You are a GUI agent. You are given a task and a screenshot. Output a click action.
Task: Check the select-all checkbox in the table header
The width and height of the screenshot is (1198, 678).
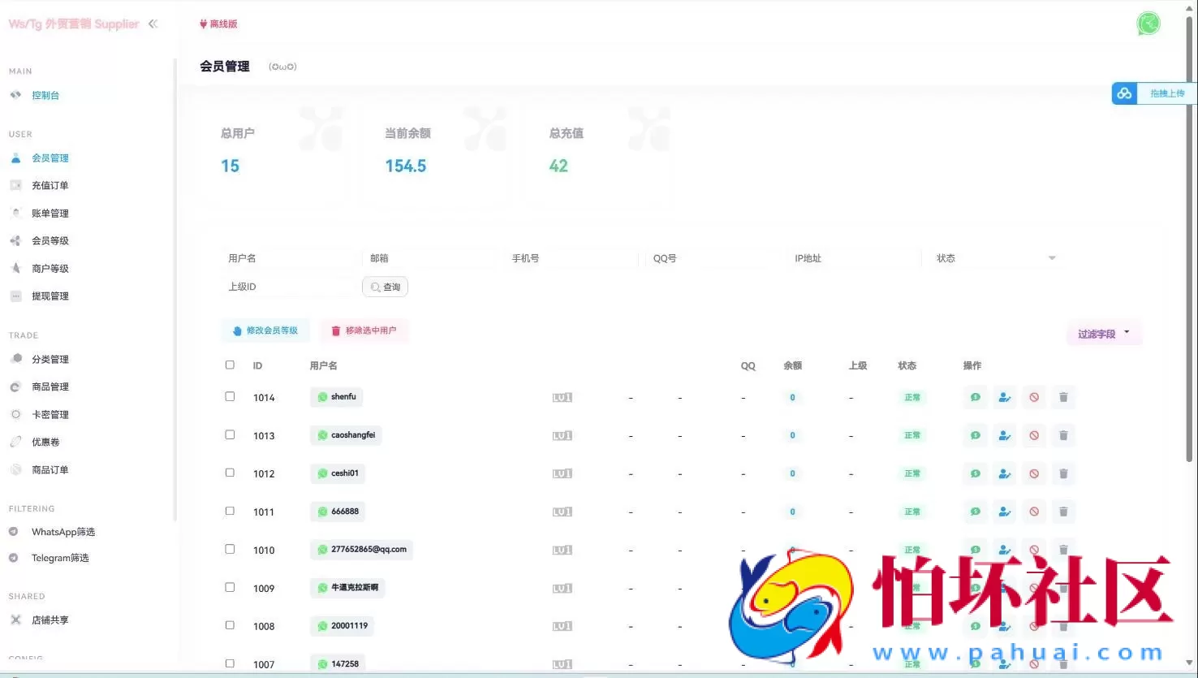click(x=230, y=365)
